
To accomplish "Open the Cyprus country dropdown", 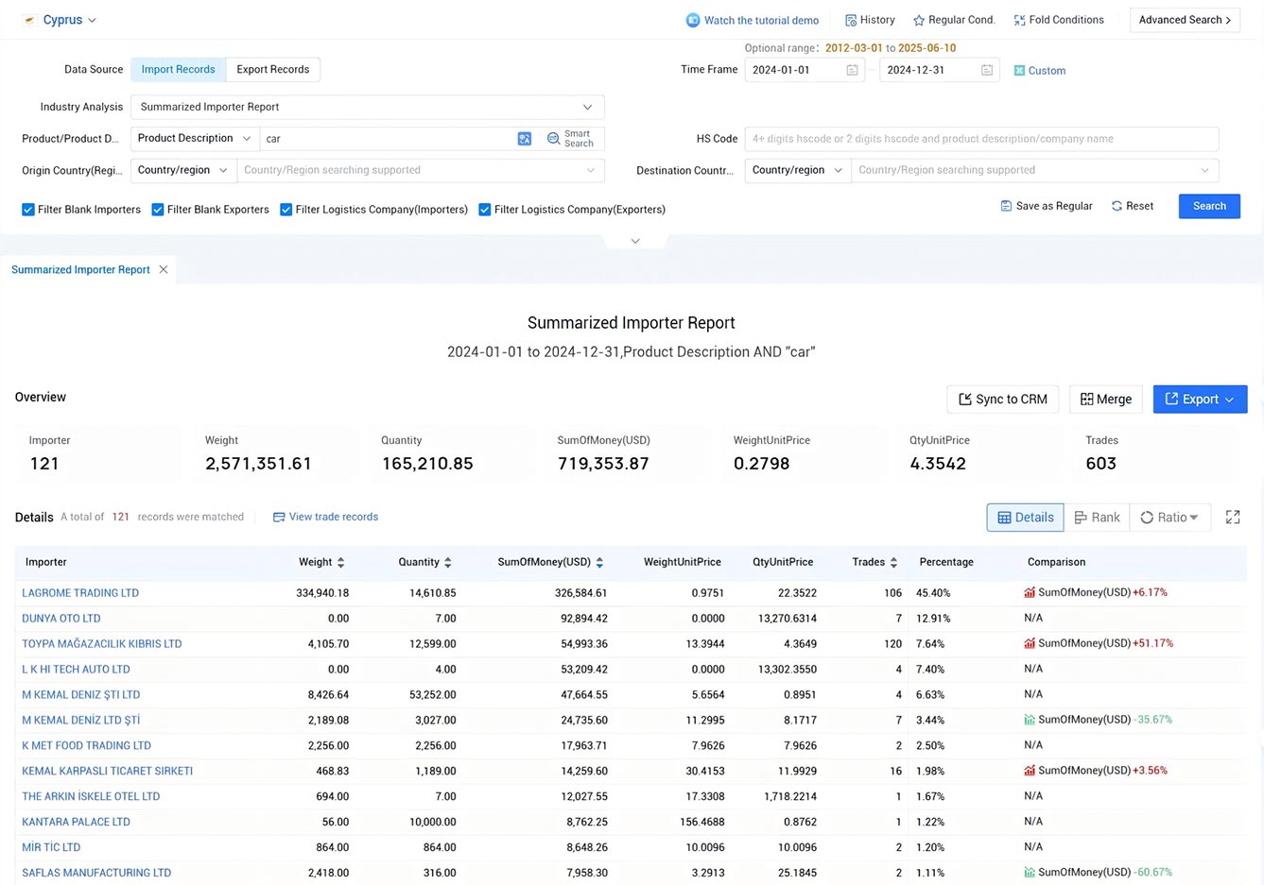I will coord(61,20).
